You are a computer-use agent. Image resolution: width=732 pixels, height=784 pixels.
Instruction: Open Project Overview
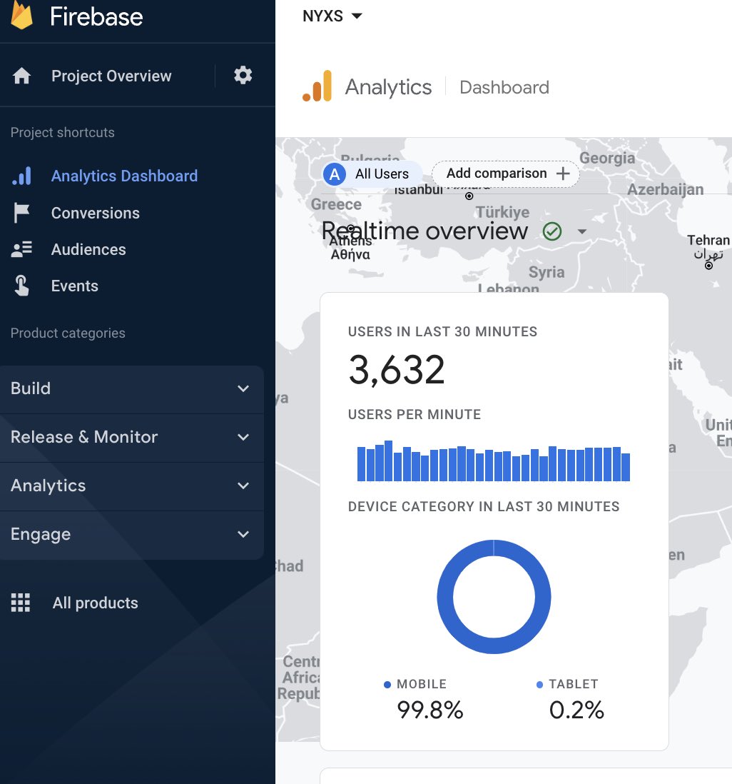point(111,76)
